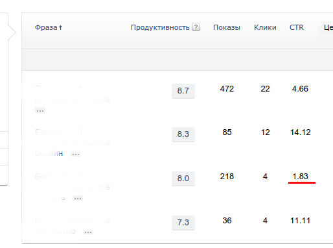The width and height of the screenshot is (333, 248).
Task: Open the productivity badge showing 8.0
Action: point(183,179)
